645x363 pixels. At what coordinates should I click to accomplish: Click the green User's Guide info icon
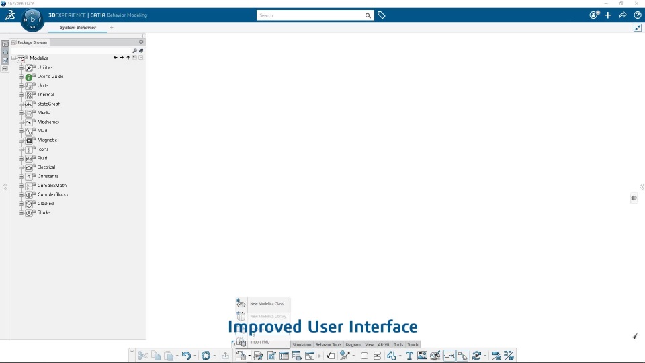(29, 77)
